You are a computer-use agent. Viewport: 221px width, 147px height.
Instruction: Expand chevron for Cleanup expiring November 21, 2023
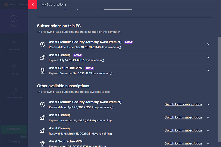point(208,118)
